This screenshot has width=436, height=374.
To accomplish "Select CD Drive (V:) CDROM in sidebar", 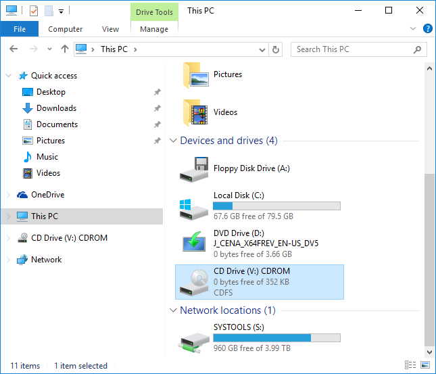I will (69, 238).
